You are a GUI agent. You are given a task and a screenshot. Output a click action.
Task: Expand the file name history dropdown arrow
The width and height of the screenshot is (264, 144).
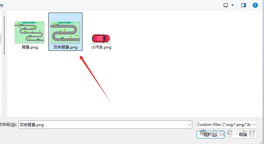click(189, 125)
